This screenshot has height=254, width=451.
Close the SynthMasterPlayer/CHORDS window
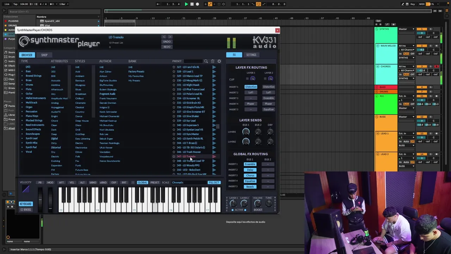point(277,30)
